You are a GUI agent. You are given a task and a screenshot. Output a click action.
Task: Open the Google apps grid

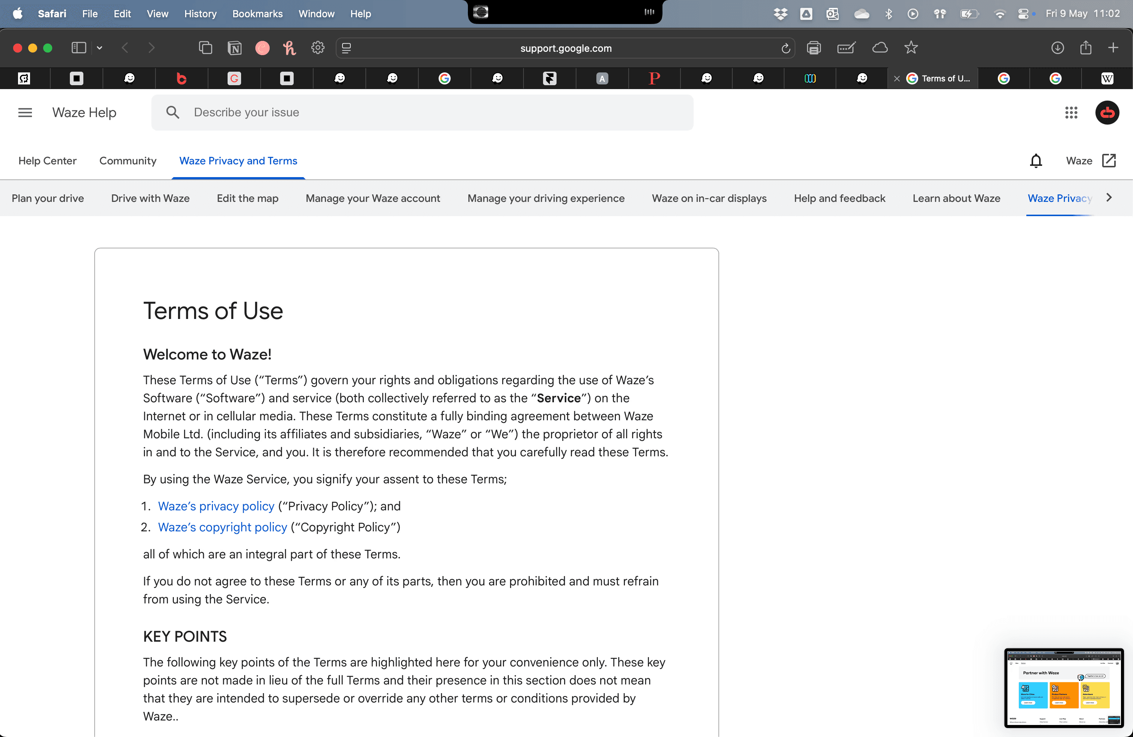[x=1071, y=112]
